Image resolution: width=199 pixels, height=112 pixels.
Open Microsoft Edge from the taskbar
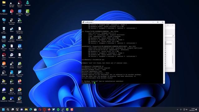coord(31,110)
